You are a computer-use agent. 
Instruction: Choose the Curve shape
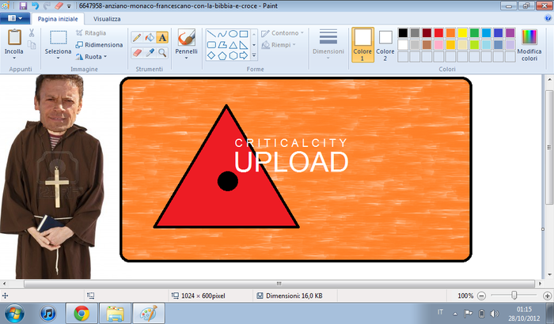(222, 34)
